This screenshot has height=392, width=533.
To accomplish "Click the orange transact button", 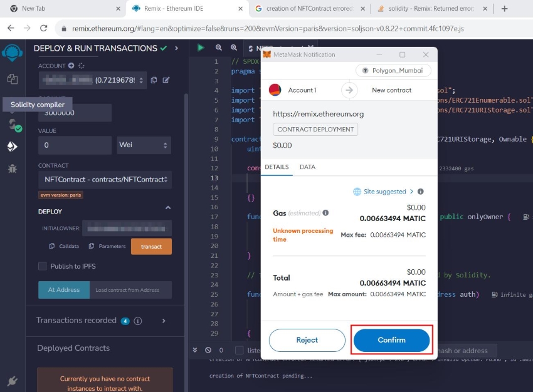I will point(151,246).
